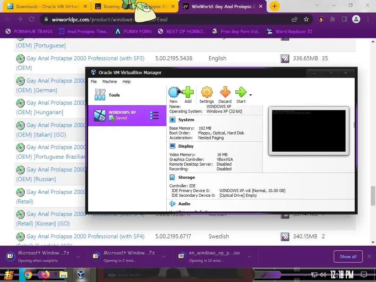The width and height of the screenshot is (376, 282).
Task: Open the Machine menu in VirtualBox
Action: [x=109, y=82]
